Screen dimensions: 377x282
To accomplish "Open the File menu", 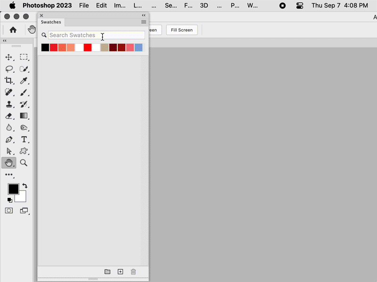I will pos(84,5).
